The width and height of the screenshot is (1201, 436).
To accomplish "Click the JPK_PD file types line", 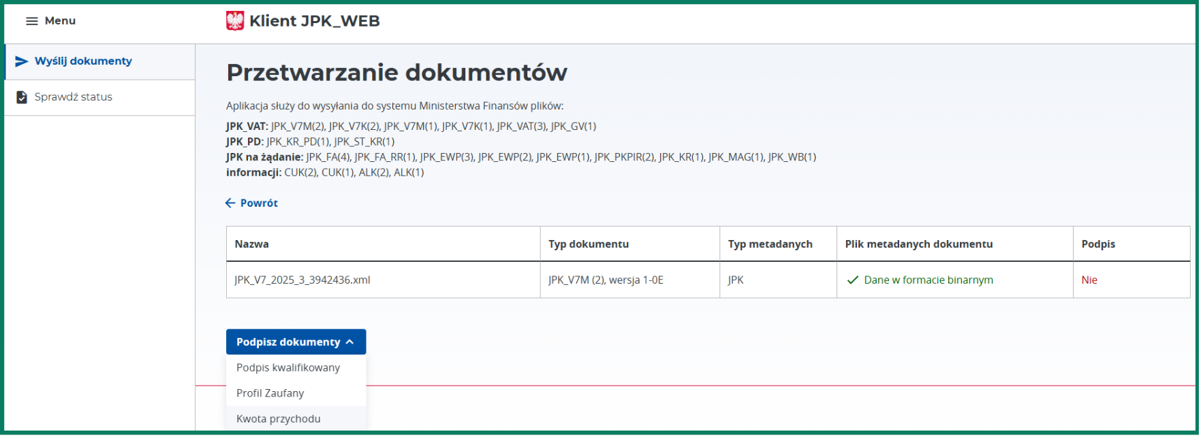I will (311, 142).
